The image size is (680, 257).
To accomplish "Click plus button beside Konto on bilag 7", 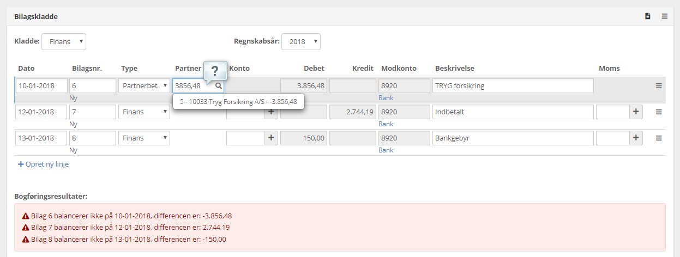I will [271, 112].
